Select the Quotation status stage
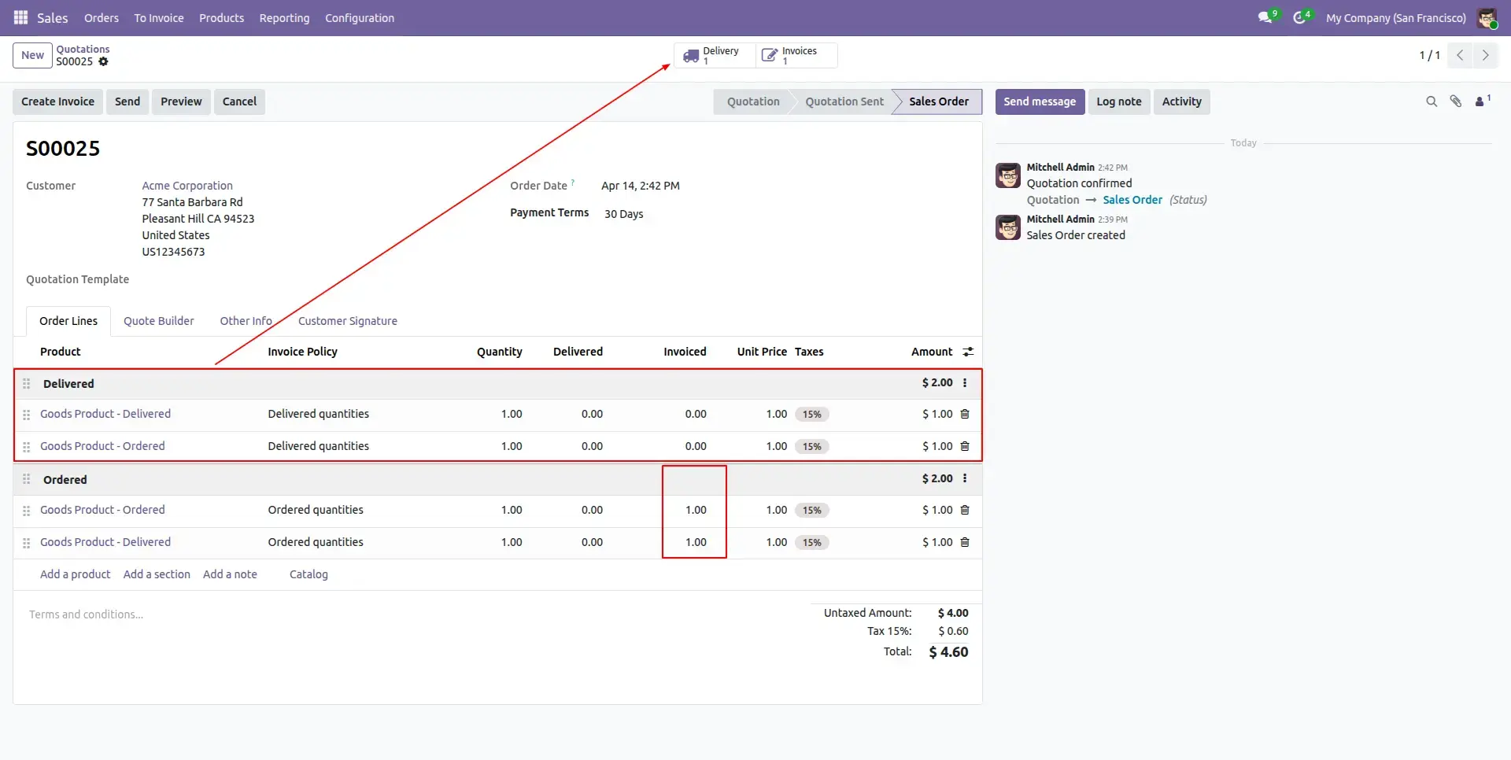 coord(753,101)
